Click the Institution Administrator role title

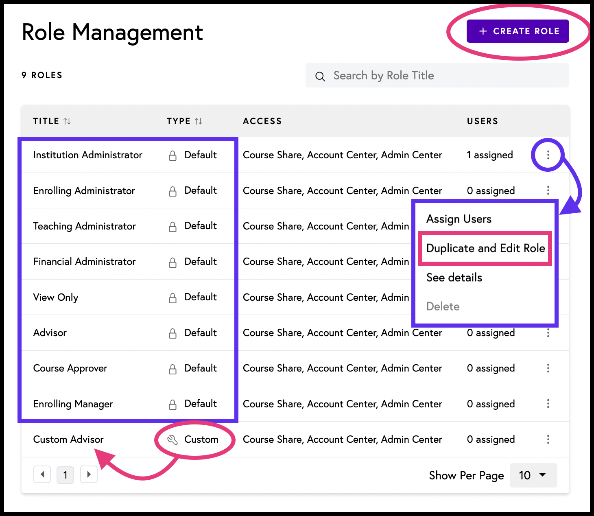(88, 155)
